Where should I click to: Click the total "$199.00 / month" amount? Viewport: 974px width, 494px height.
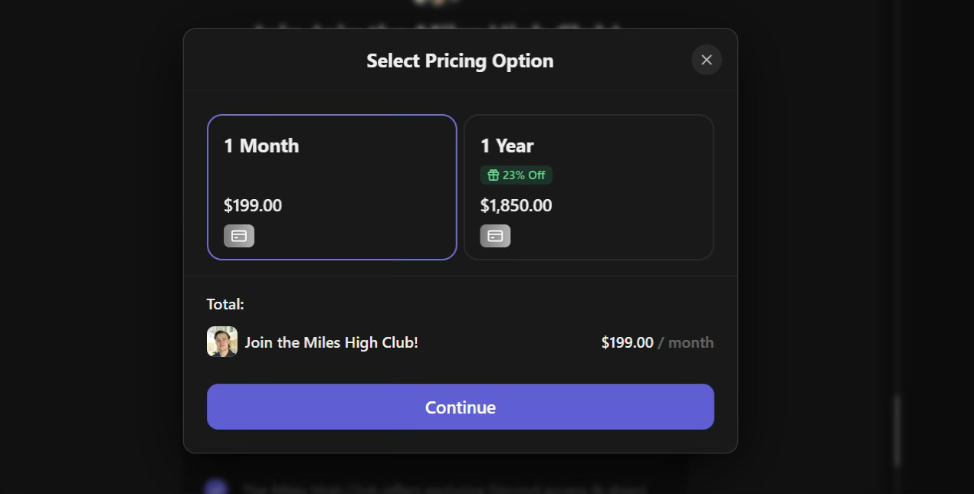657,342
